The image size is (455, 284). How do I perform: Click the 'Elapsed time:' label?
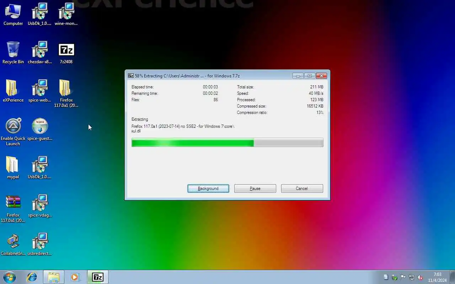pyautogui.click(x=143, y=87)
